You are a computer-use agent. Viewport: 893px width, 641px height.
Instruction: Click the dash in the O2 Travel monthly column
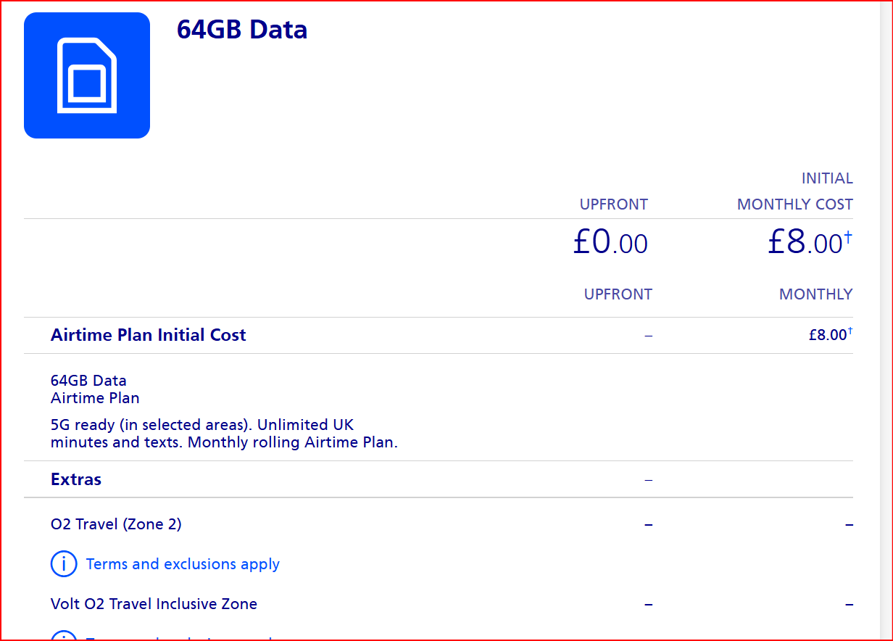pos(849,524)
